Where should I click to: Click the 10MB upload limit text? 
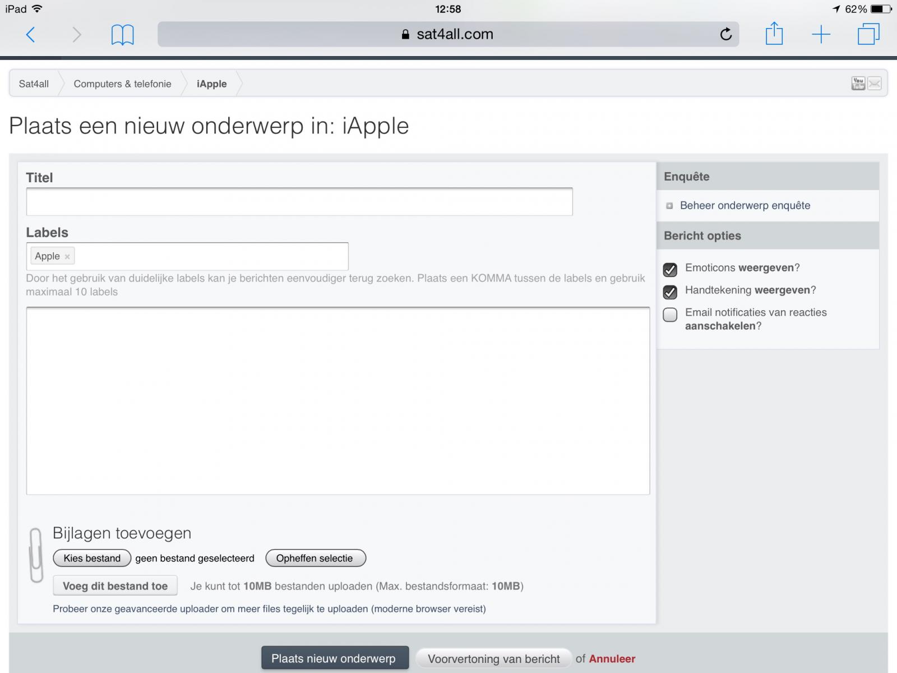click(357, 587)
